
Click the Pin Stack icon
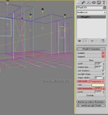coord(79,41)
